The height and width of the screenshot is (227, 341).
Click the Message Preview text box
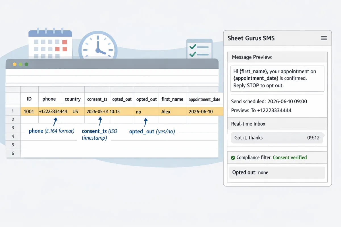pos(277,79)
